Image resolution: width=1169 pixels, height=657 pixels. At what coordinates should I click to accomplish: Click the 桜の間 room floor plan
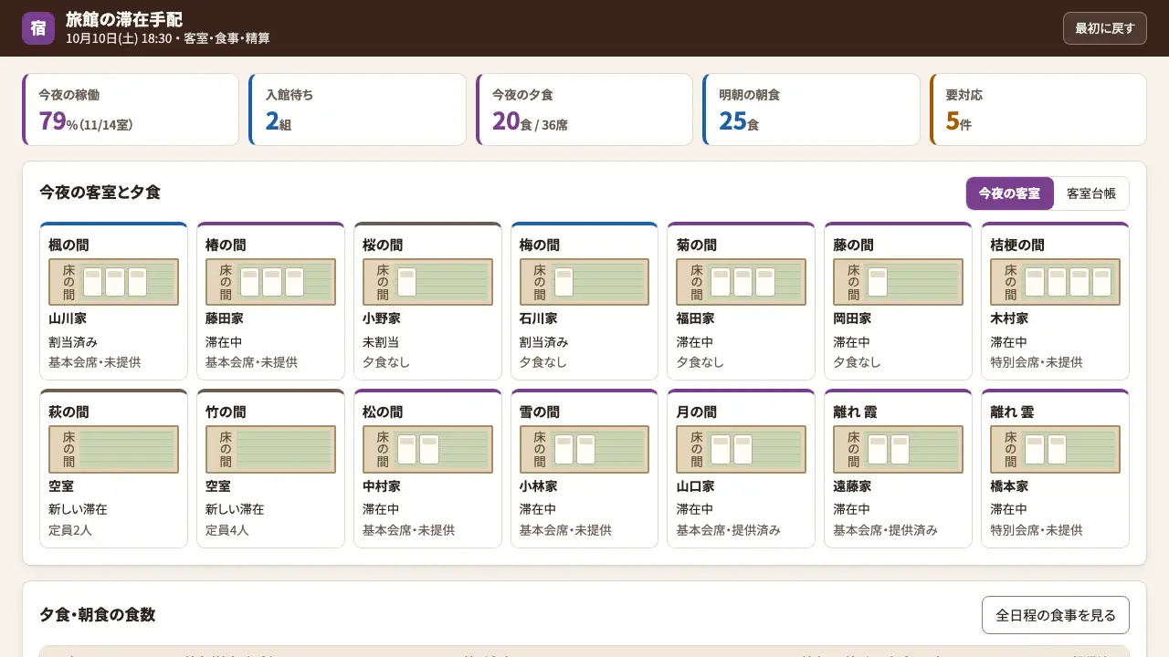tap(427, 282)
